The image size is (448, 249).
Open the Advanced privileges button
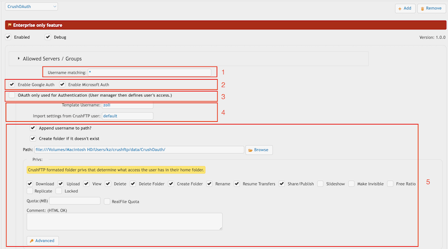43,241
